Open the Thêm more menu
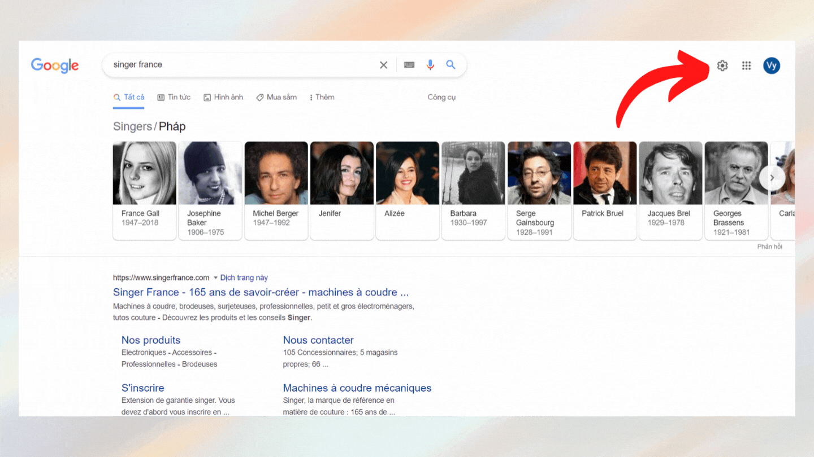The width and height of the screenshot is (814, 457). [x=322, y=97]
